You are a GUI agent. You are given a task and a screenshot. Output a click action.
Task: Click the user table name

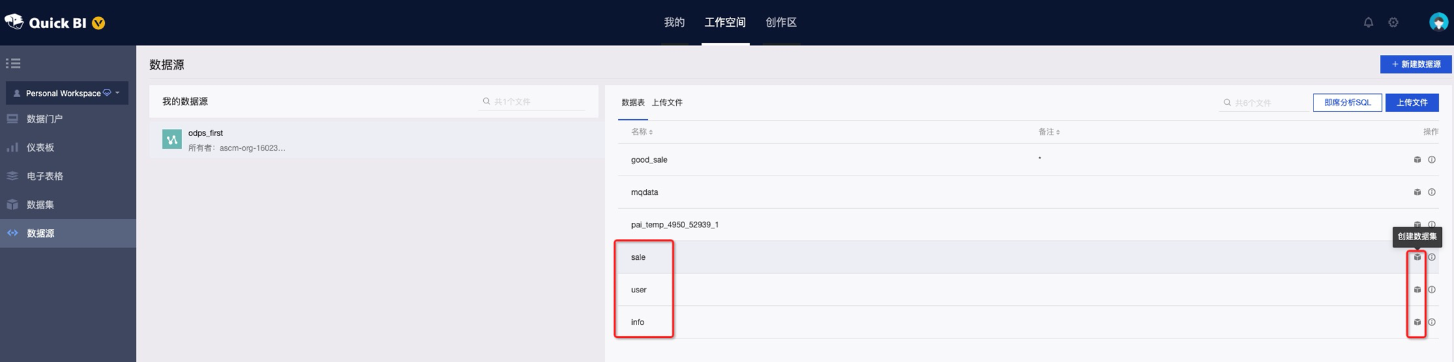[638, 290]
